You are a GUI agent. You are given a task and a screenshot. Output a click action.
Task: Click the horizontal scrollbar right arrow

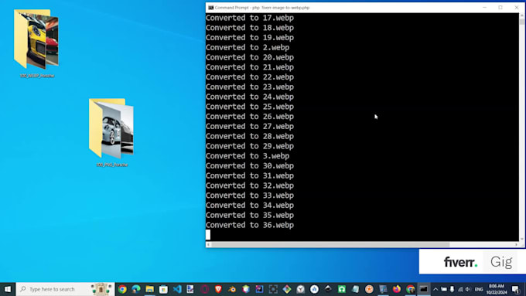(516, 244)
